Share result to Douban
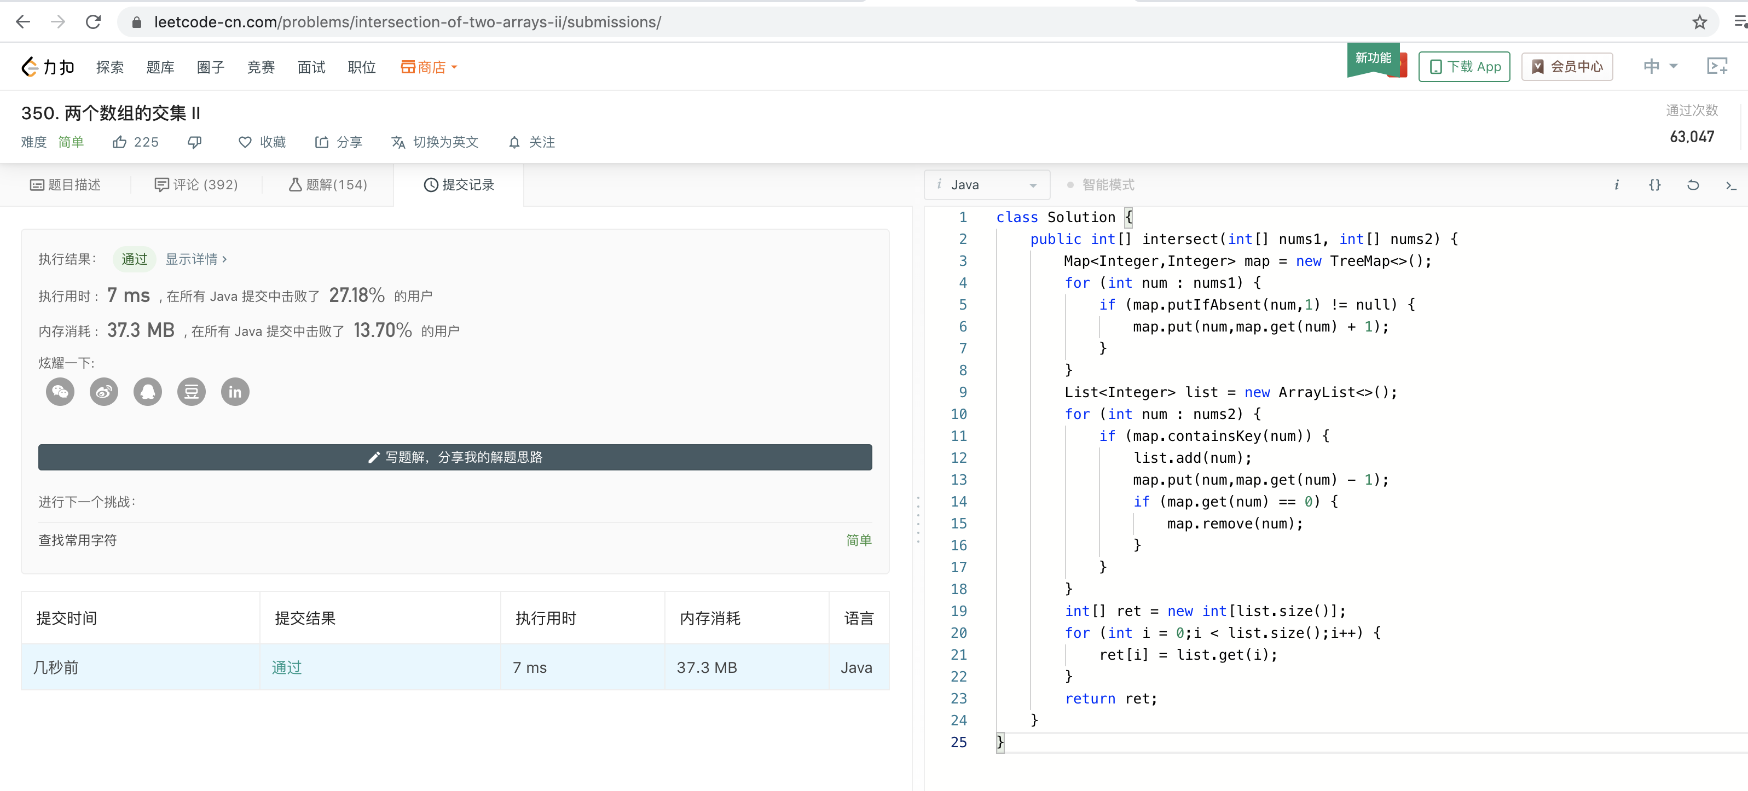The width and height of the screenshot is (1748, 791). point(192,392)
